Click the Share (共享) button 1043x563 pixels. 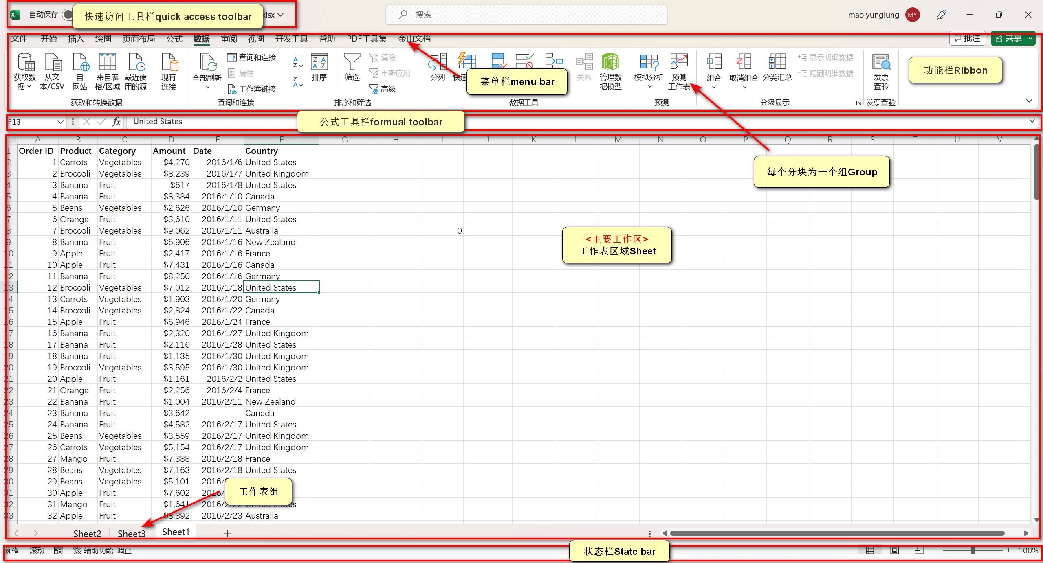pos(1008,39)
